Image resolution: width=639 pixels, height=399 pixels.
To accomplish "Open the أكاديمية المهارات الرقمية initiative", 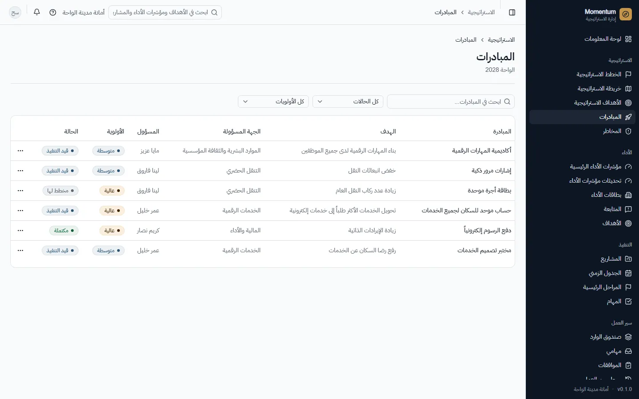I will pyautogui.click(x=481, y=151).
